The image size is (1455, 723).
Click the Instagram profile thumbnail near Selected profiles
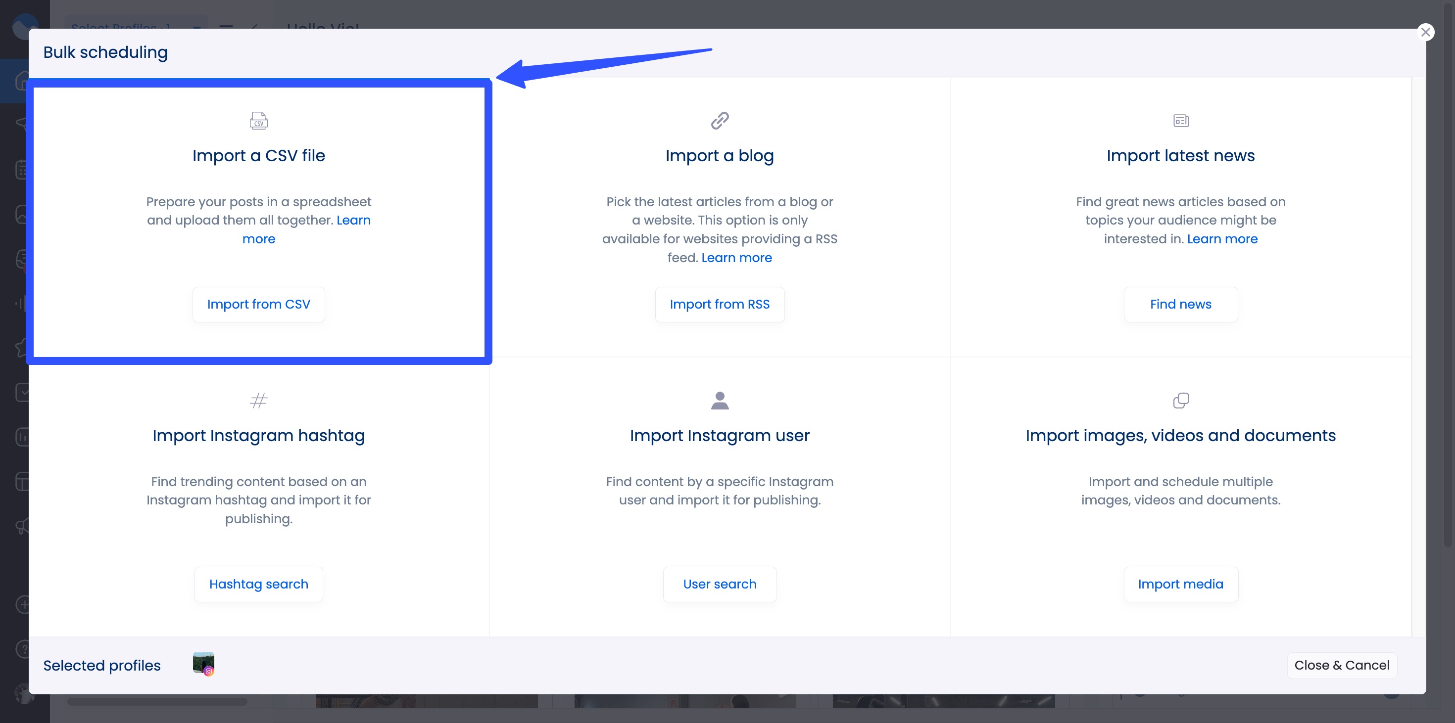203,664
